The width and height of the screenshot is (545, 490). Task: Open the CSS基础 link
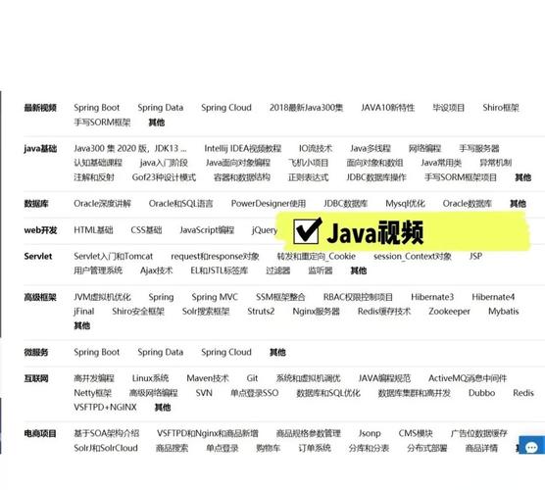(x=146, y=230)
